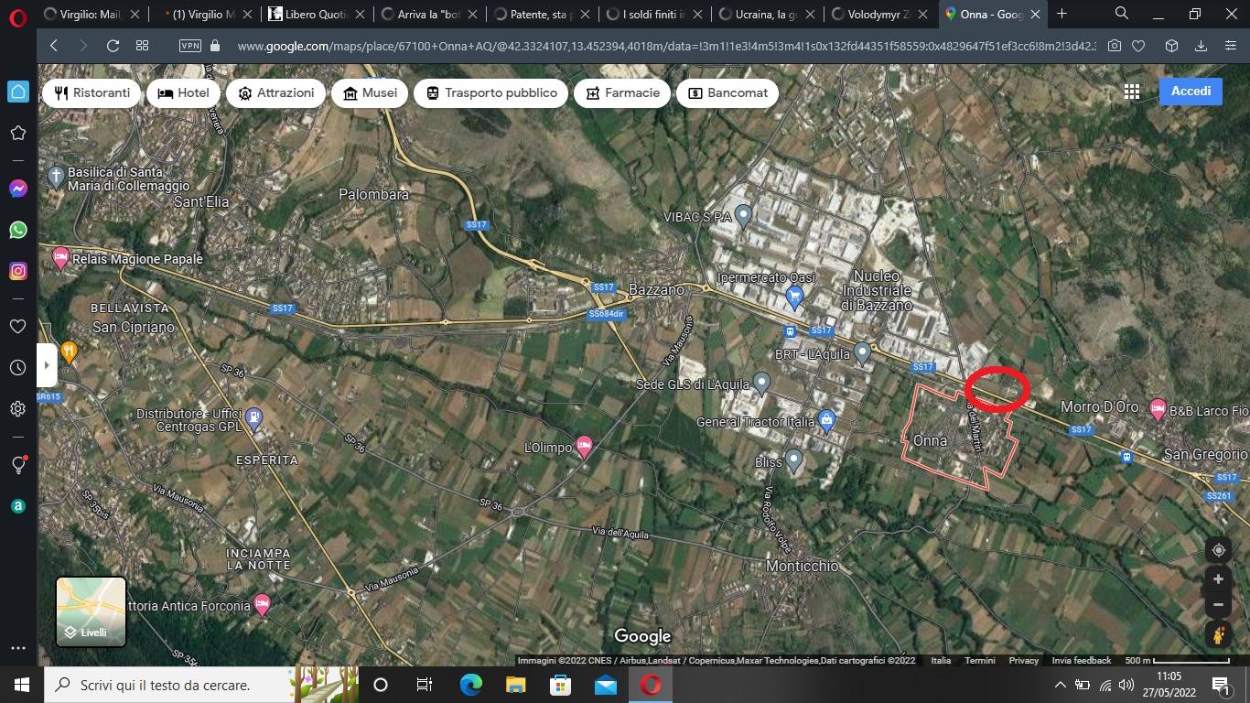
Task: Open the Opera easy setup menu
Action: (1231, 46)
